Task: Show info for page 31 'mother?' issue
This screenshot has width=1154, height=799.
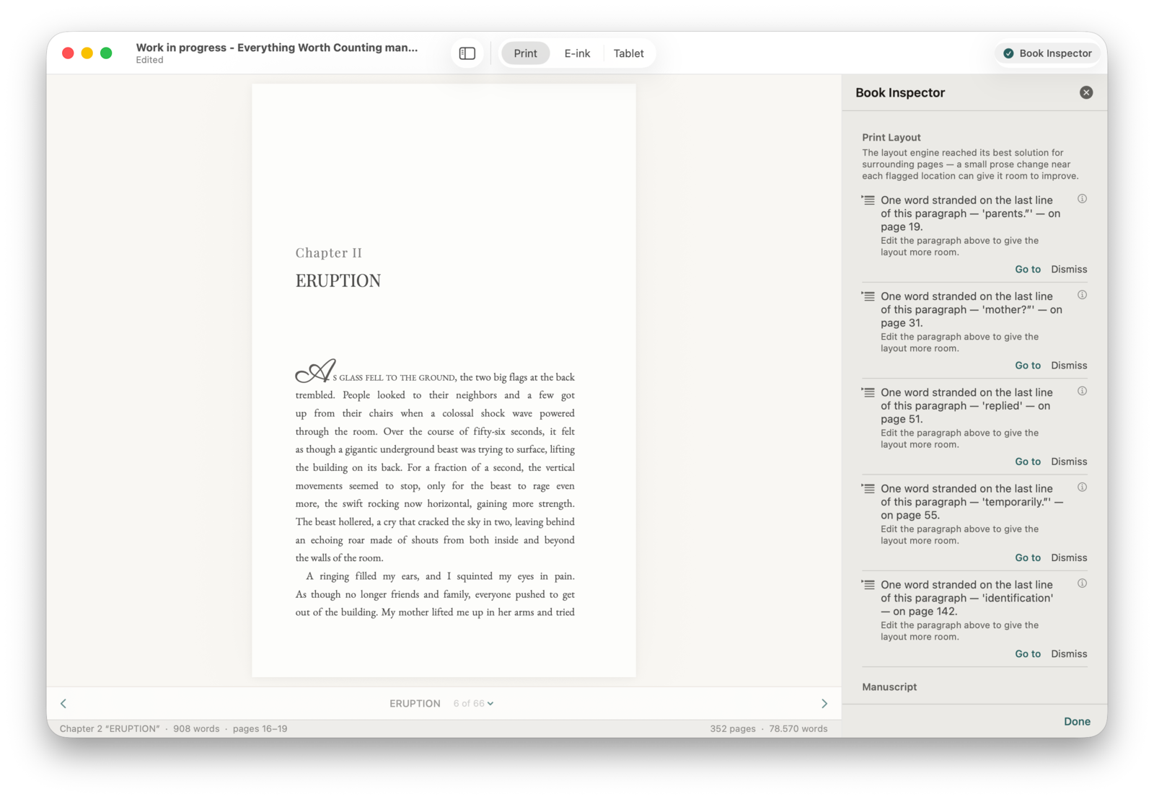Action: click(x=1082, y=295)
